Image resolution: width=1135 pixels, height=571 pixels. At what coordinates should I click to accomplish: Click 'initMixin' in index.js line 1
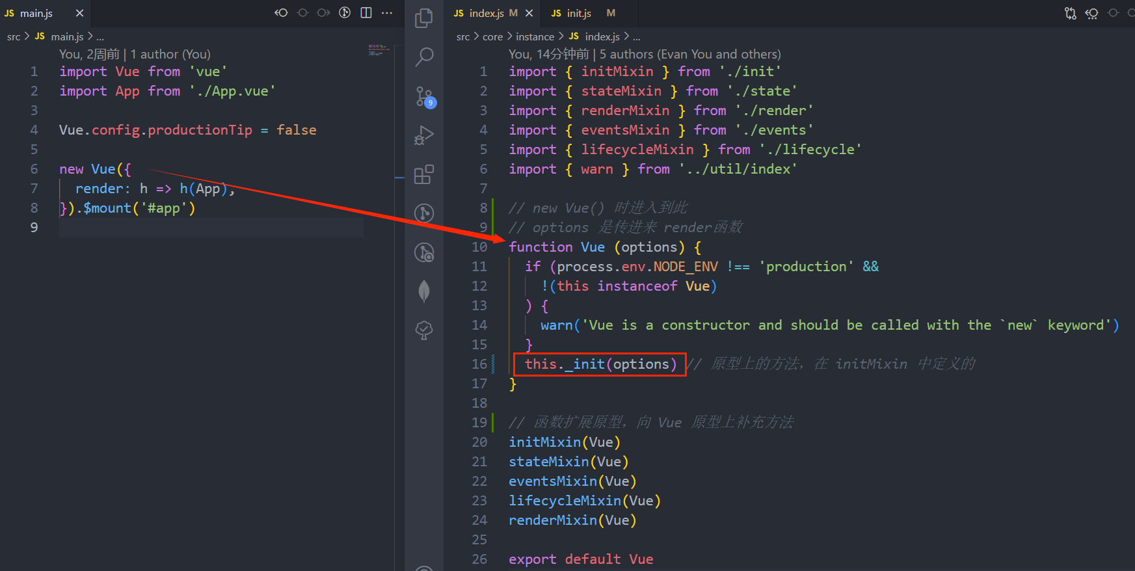click(617, 72)
